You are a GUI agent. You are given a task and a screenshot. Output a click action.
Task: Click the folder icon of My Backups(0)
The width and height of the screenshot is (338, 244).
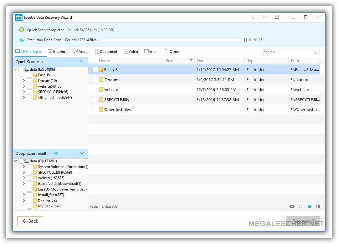pyautogui.click(x=35, y=206)
